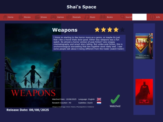Click the hashtag tags line
The height and width of the screenshot is (122, 163).
click(x=73, y=107)
